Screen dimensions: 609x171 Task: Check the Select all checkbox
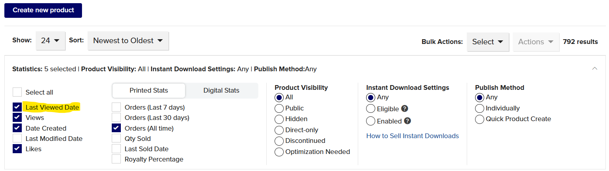point(17,92)
